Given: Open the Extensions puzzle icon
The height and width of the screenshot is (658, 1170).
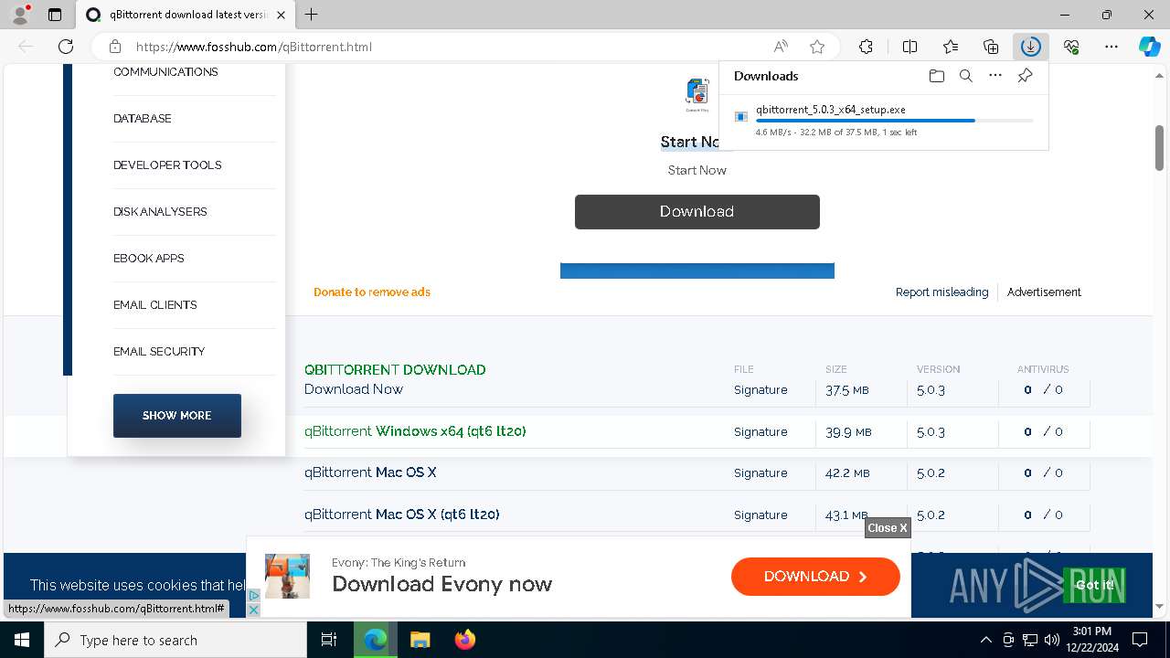Looking at the screenshot, I should 866,47.
